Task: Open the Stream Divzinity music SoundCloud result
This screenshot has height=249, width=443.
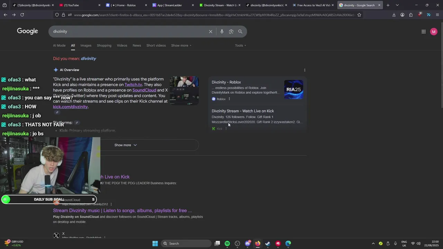Action: (x=123, y=210)
